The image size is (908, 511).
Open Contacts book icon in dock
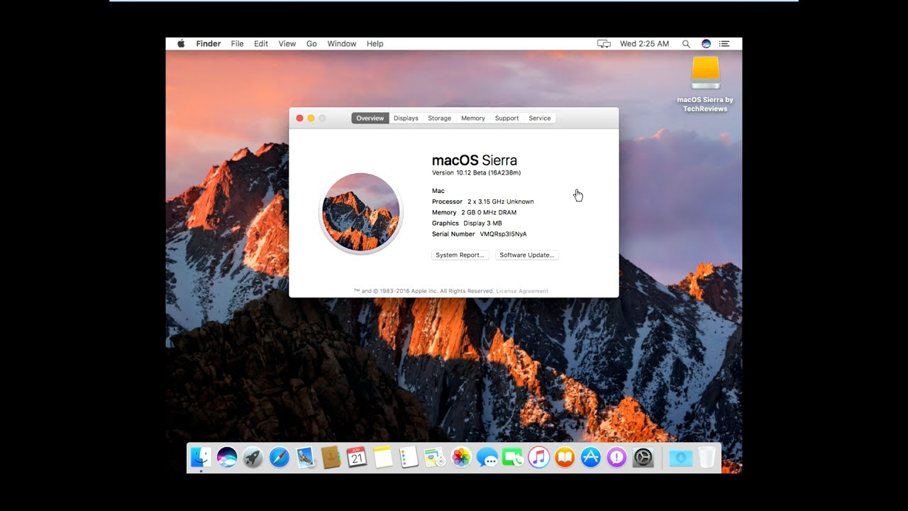331,458
